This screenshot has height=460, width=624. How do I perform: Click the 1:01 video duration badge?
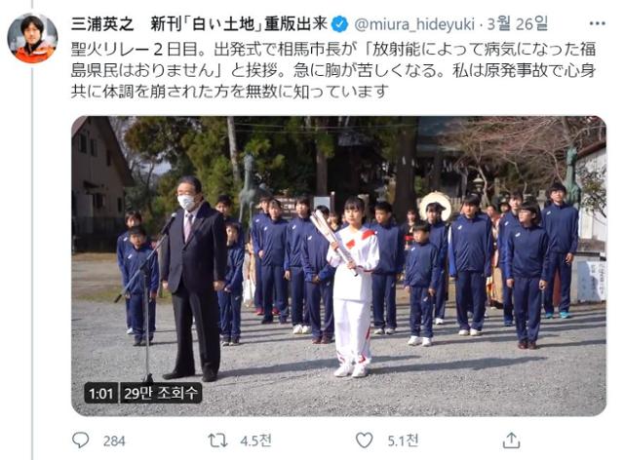101,393
